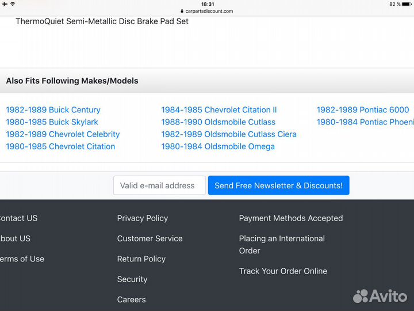This screenshot has width=414, height=311.
Task: Open the 1988-1990 Oldsmobile Cutlass link
Action: point(218,122)
